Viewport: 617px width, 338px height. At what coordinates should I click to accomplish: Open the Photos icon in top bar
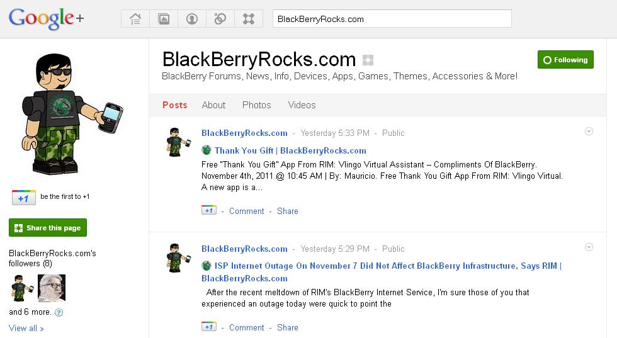164,18
